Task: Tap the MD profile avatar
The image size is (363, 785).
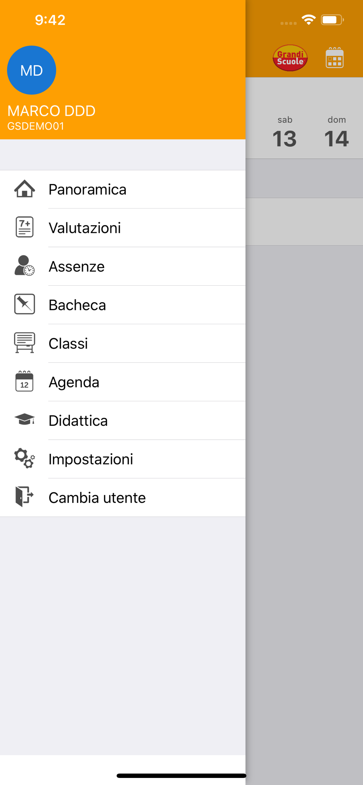Action: [31, 70]
